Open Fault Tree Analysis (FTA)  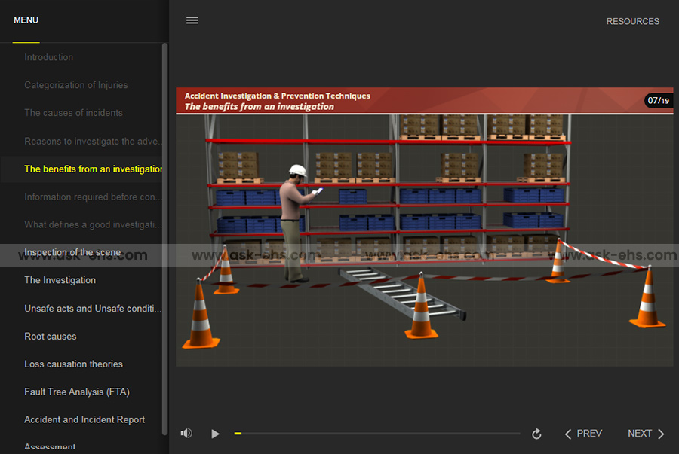[x=77, y=392]
